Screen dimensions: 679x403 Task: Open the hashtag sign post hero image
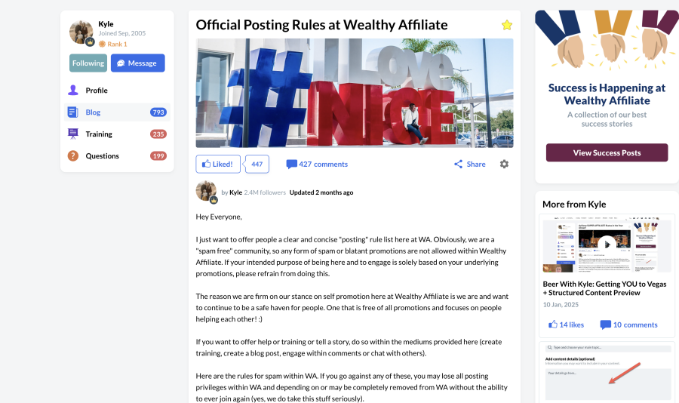[x=355, y=93]
